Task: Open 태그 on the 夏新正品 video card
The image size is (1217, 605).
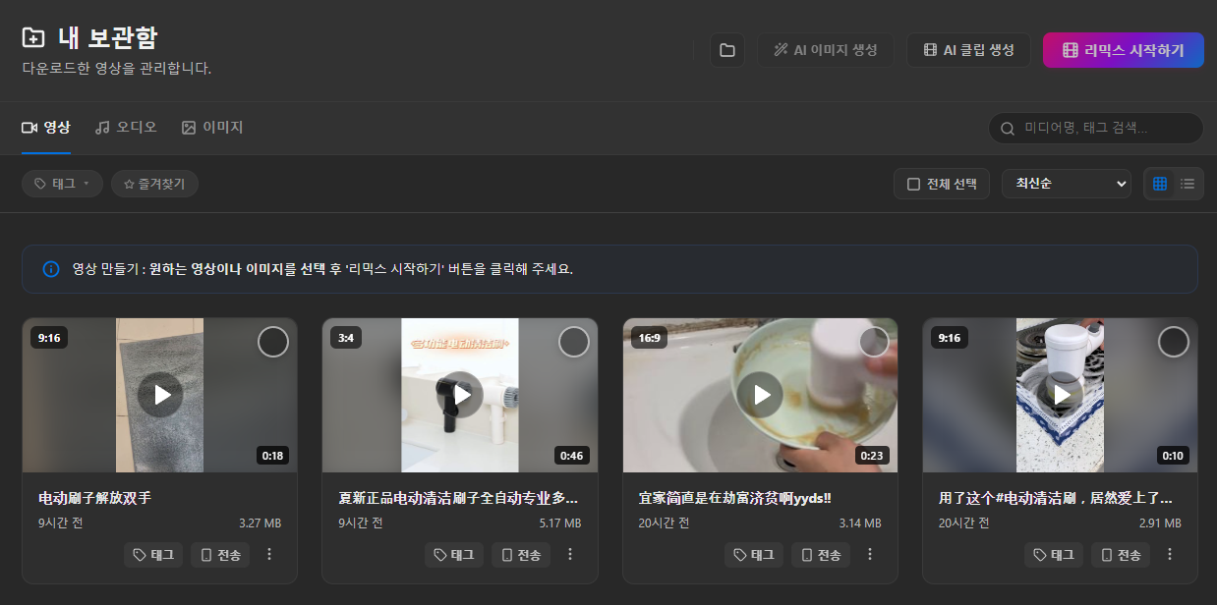Action: point(454,555)
